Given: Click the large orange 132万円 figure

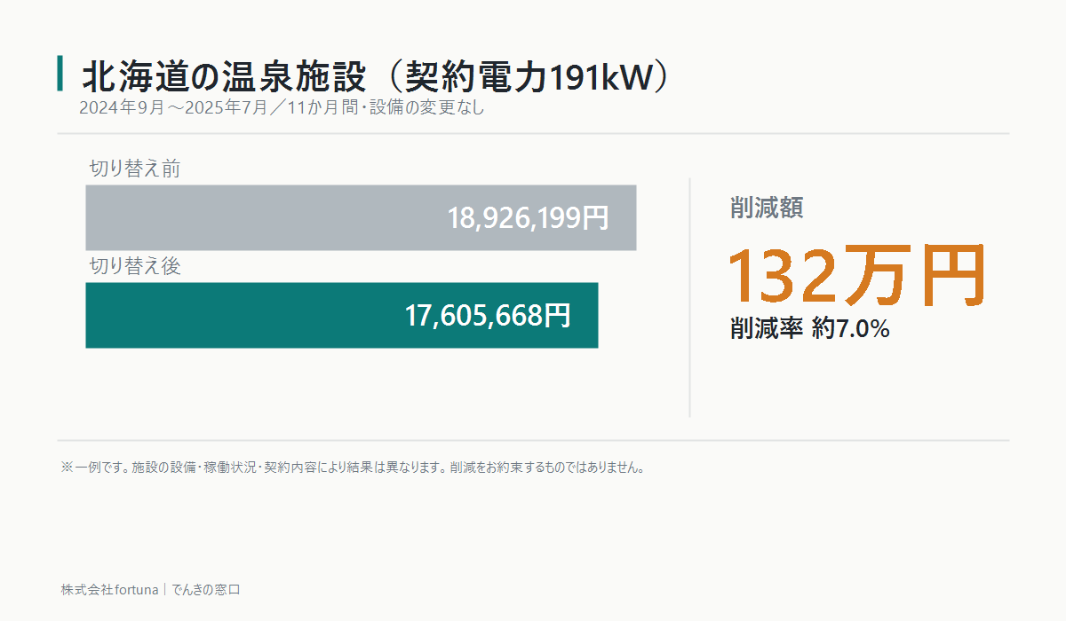Looking at the screenshot, I should pyautogui.click(x=857, y=275).
